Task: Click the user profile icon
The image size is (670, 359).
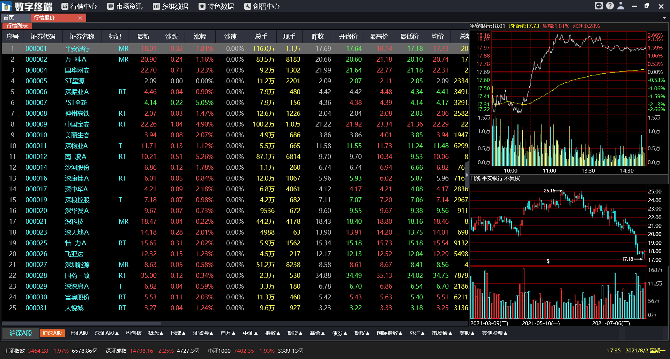Action: 621,6
